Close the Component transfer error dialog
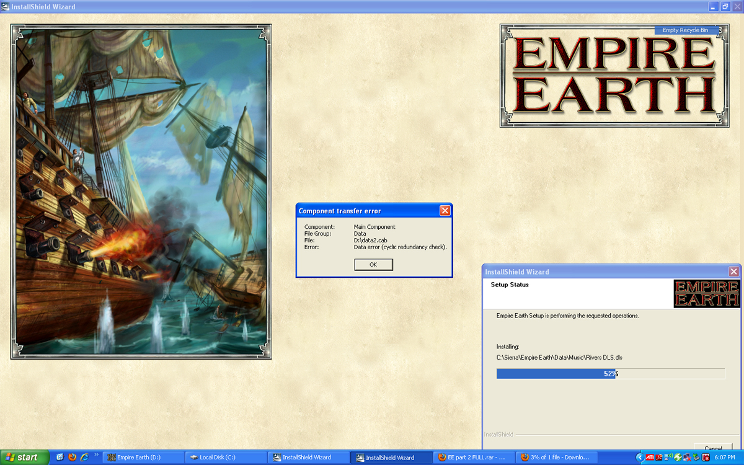Viewport: 744px width, 465px height. pyautogui.click(x=445, y=211)
